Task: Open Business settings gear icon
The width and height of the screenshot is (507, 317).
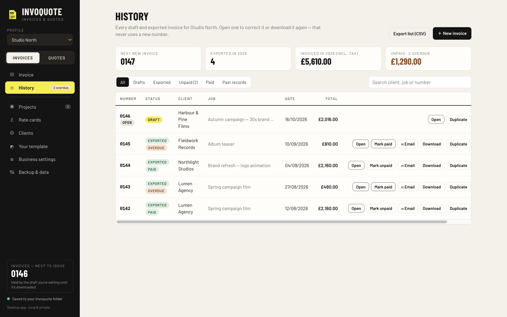Action: 12,159
